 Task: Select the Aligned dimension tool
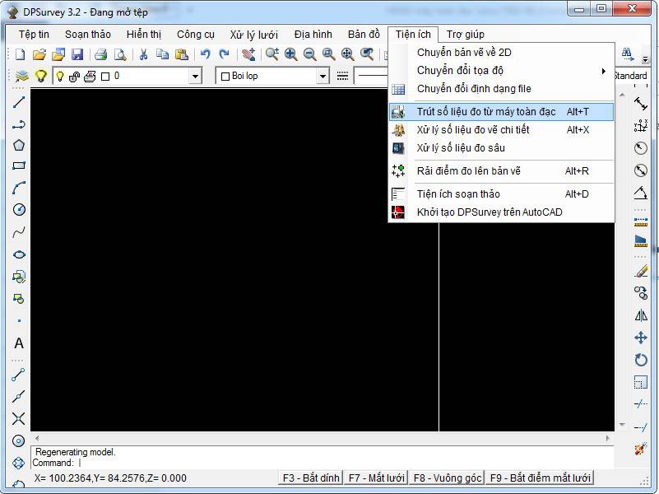(x=641, y=103)
